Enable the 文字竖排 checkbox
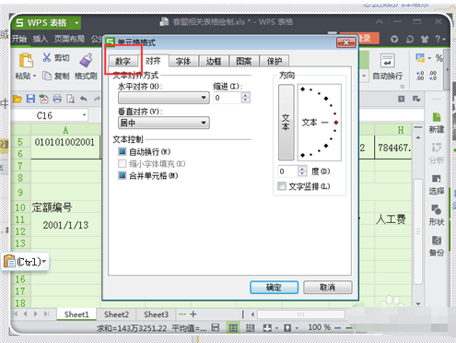The width and height of the screenshot is (456, 343). point(282,186)
